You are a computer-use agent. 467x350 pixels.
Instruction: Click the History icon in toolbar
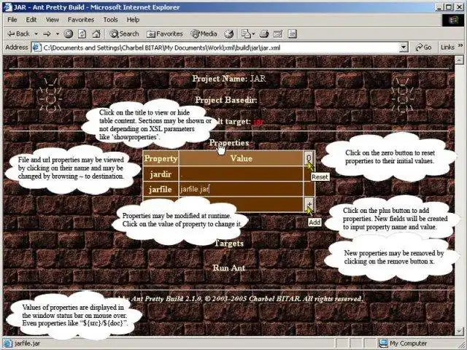pos(228,34)
